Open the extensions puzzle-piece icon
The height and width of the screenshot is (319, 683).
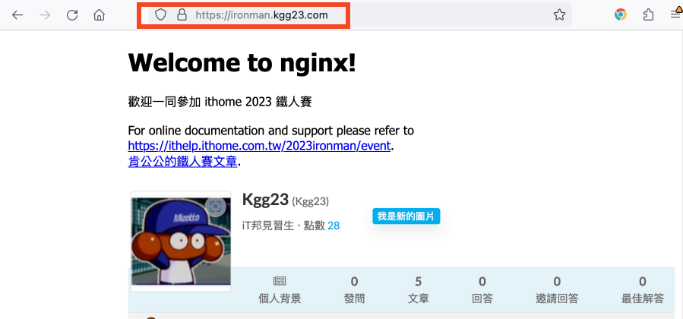click(x=648, y=15)
